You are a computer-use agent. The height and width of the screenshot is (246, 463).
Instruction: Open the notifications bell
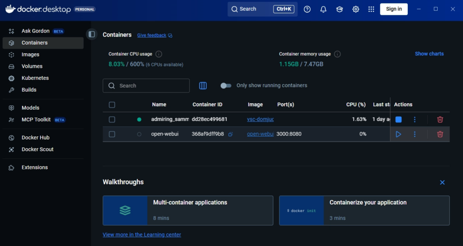(323, 9)
